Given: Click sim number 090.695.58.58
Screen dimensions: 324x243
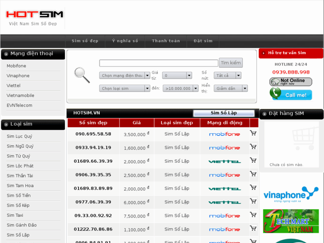Looking at the screenshot, I should click(94, 134).
